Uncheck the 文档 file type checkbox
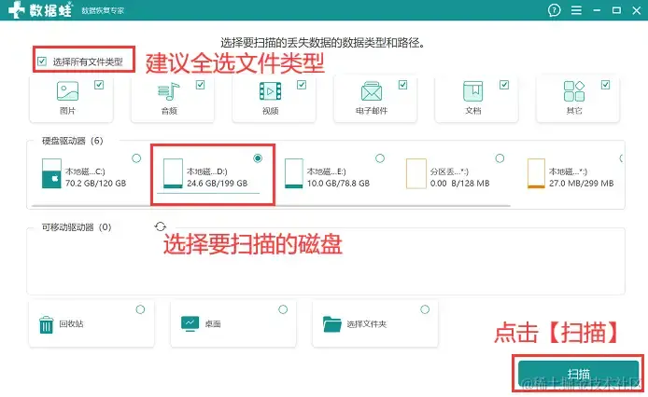The image size is (648, 397). click(504, 85)
